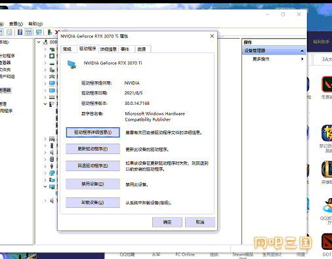Toggle the action pane toolbar icon beside Help

point(28,32)
